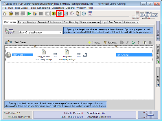Click the paste clipboard icon
The width and height of the screenshot is (162, 121).
click(150, 42)
